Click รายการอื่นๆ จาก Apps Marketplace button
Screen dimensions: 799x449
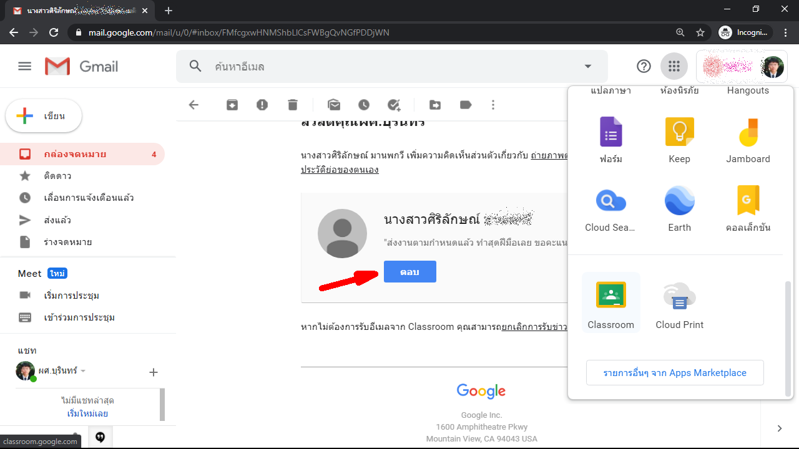675,373
